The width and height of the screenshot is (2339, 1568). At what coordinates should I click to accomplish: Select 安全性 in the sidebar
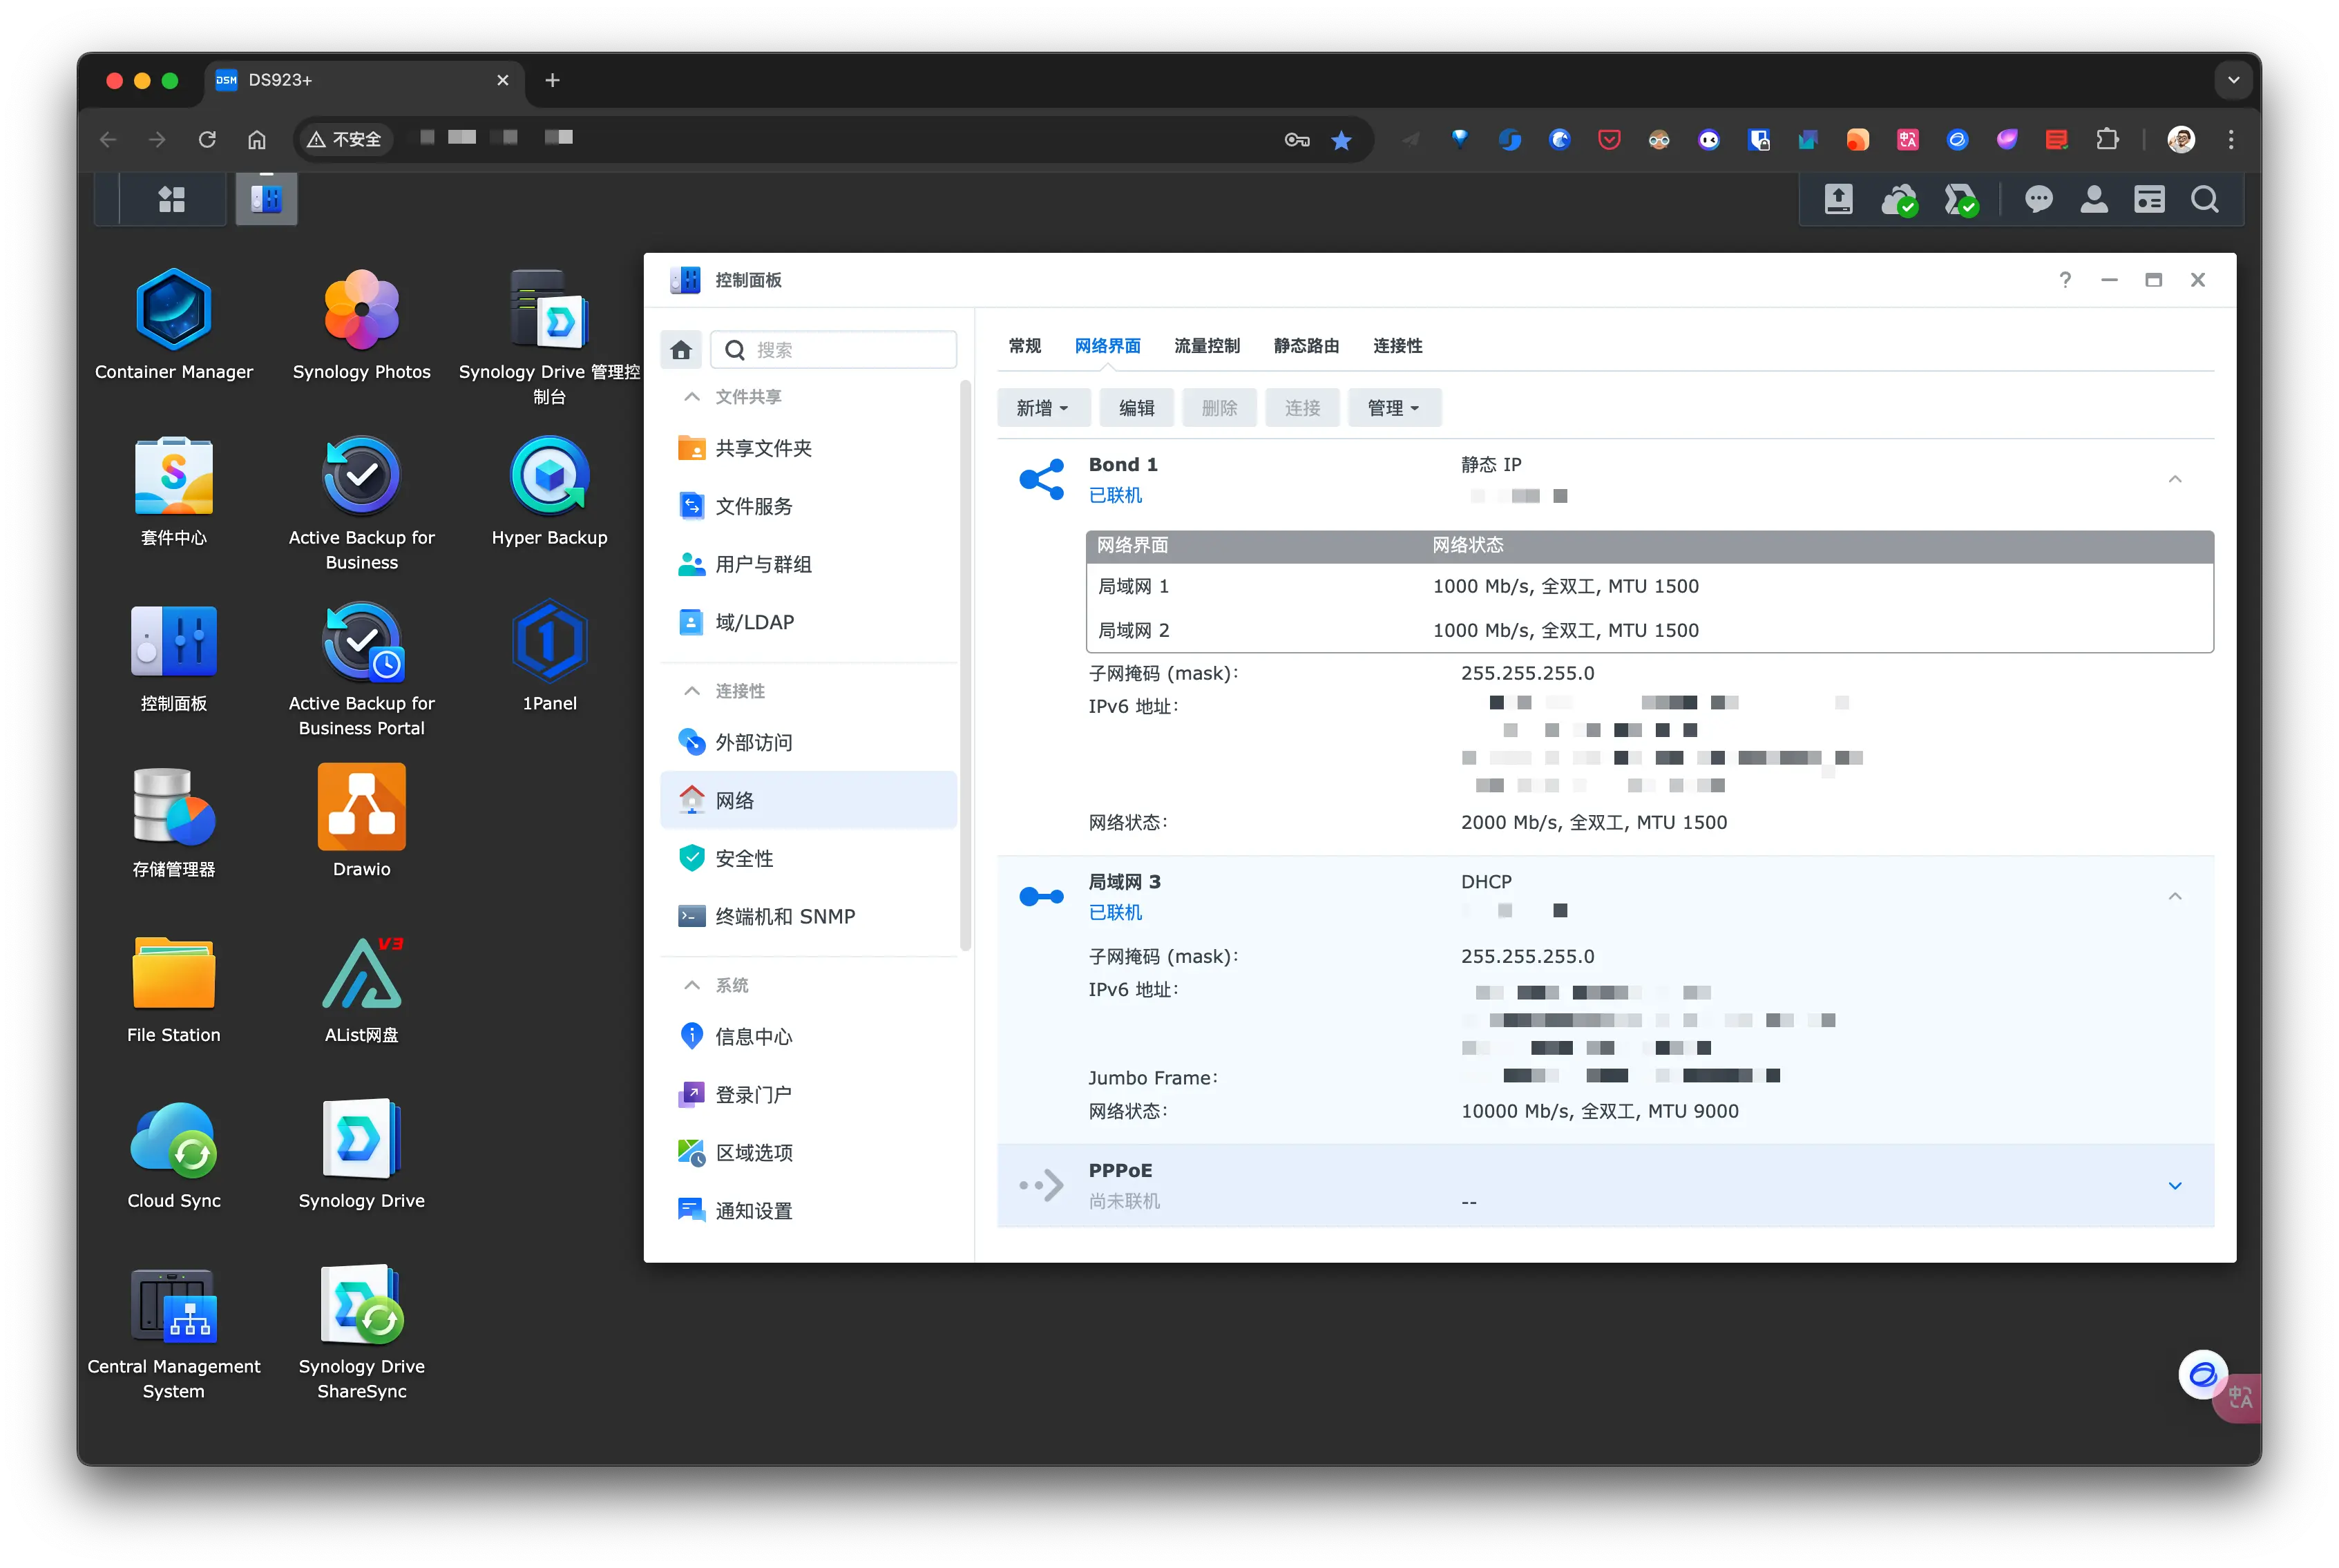coord(744,858)
